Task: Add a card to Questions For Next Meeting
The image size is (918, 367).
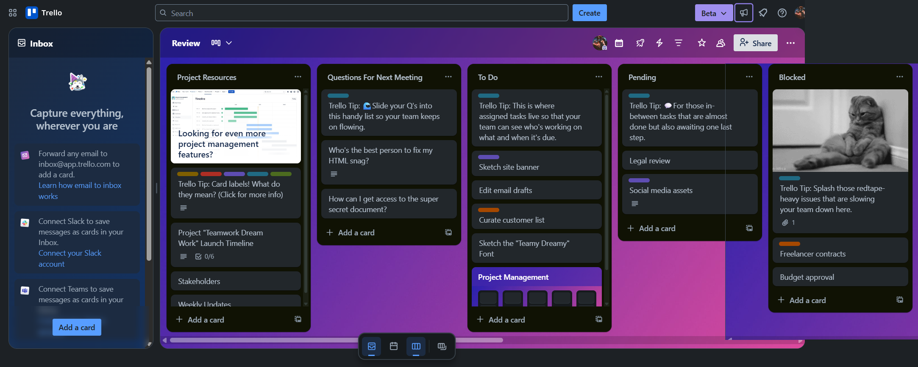Action: tap(351, 232)
